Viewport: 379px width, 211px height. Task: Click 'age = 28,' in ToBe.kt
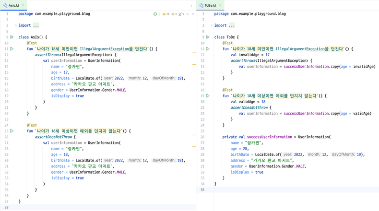click(x=239, y=149)
